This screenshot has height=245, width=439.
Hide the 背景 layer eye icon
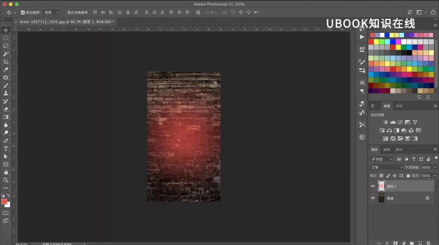tap(373, 198)
